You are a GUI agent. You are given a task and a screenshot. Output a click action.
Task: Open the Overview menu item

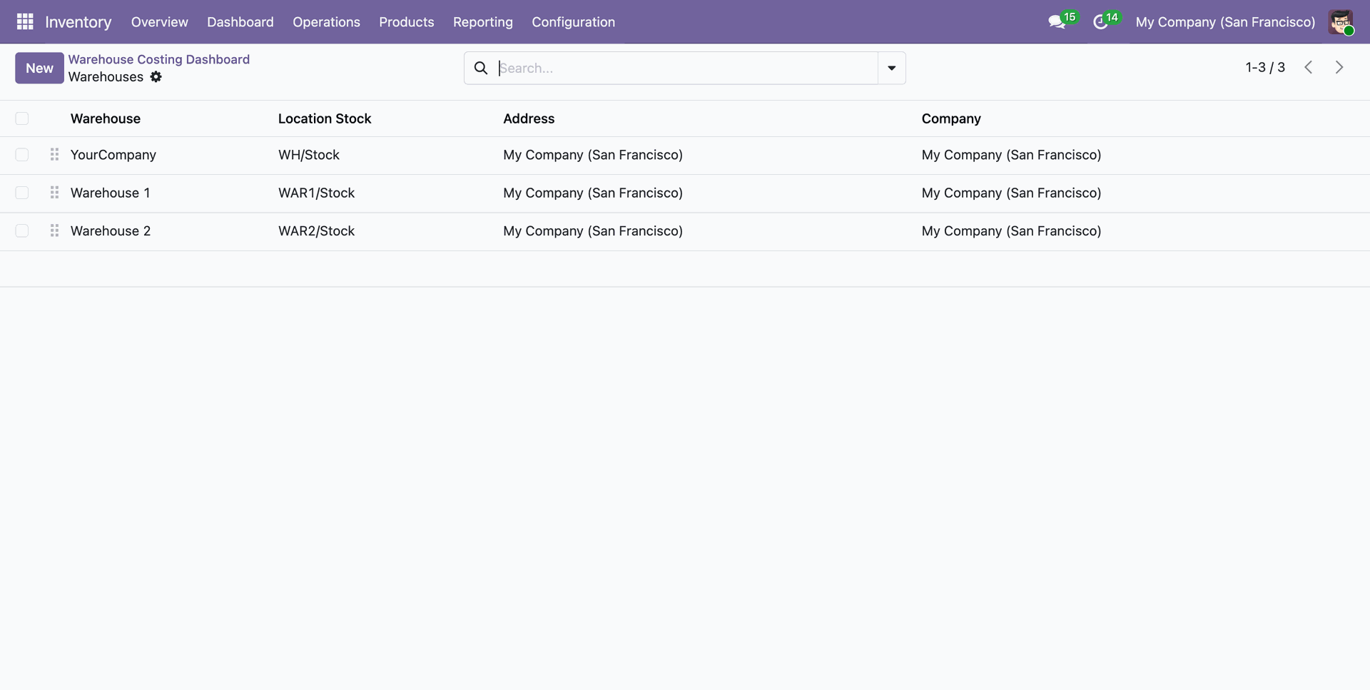click(159, 22)
